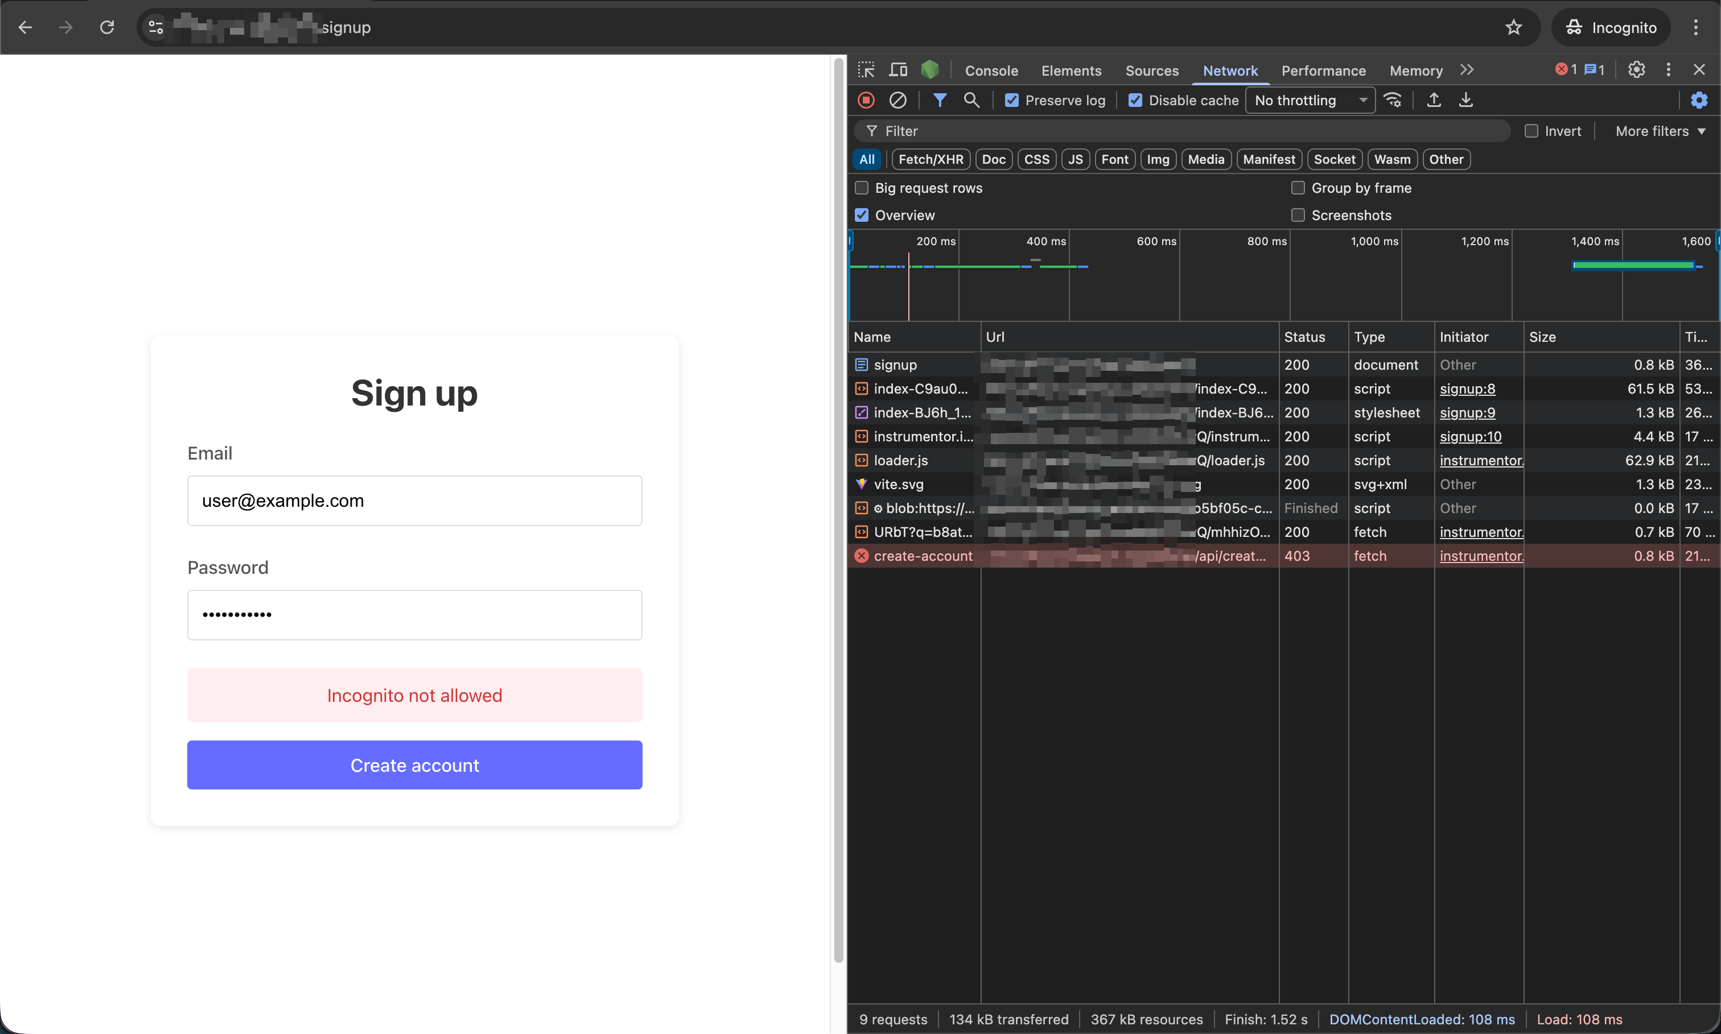Open the signup:8 initiator link

coord(1467,389)
